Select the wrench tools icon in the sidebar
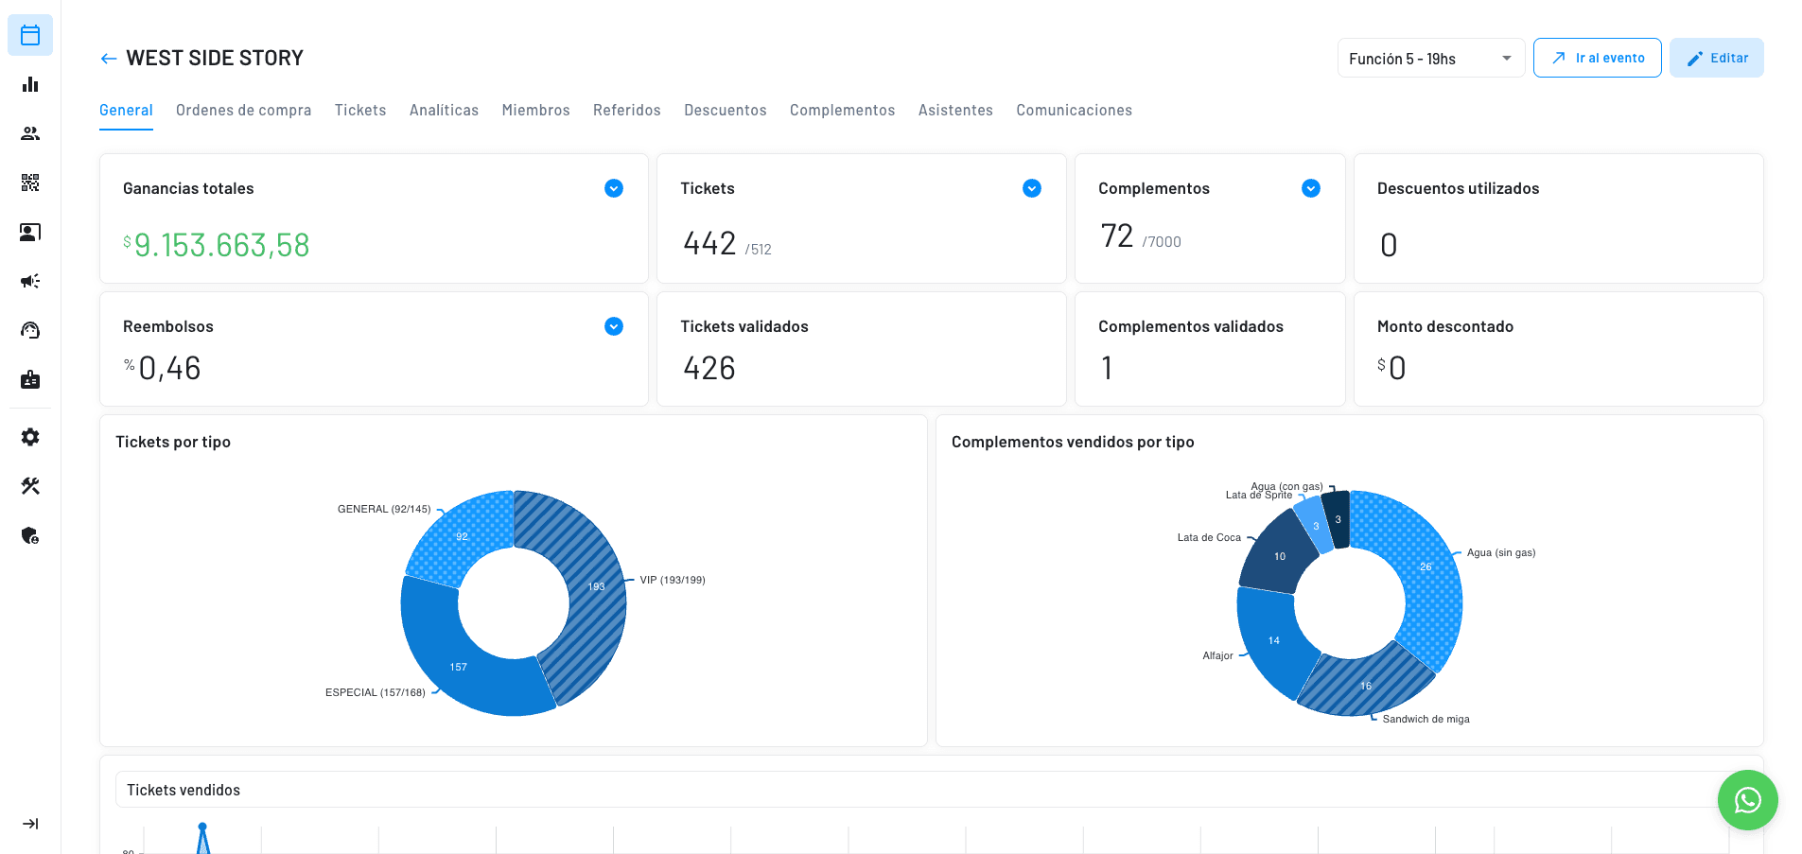 (x=30, y=485)
